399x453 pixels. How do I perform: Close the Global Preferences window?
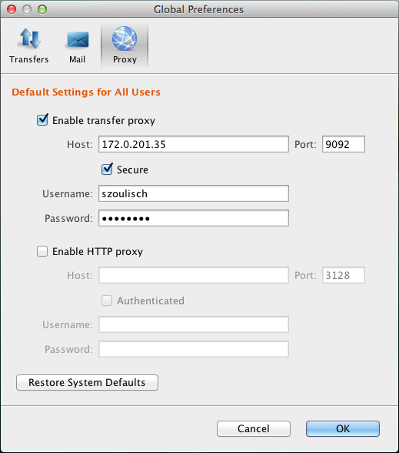pyautogui.click(x=12, y=9)
